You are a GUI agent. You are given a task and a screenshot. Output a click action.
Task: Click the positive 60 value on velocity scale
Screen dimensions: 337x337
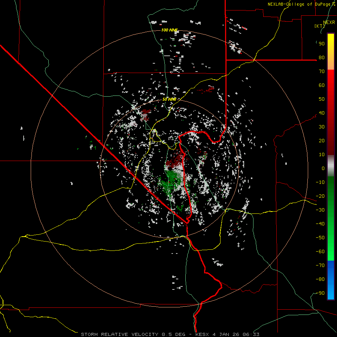point(322,85)
